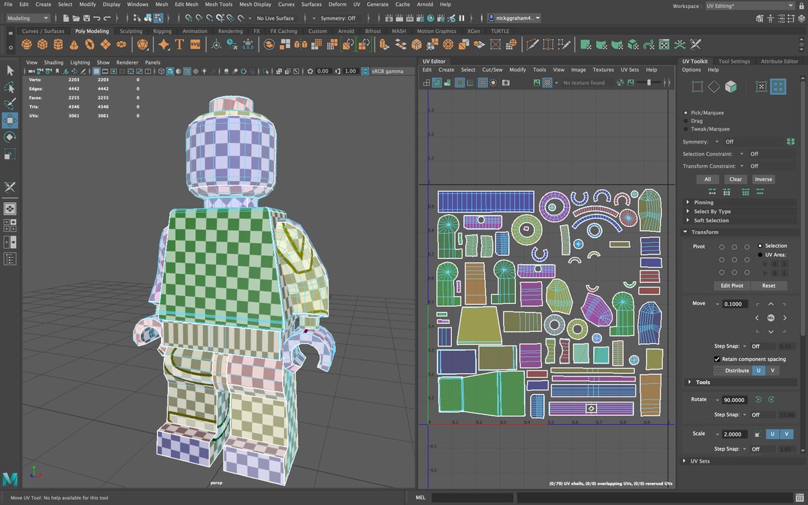Click UV snapshot camera icon in UV Editor

[x=505, y=83]
